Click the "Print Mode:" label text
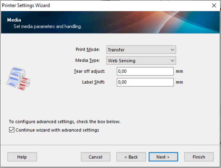The image size is (221, 168). [x=88, y=50]
